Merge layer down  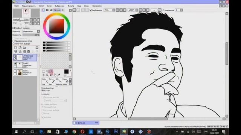pos(20,52)
